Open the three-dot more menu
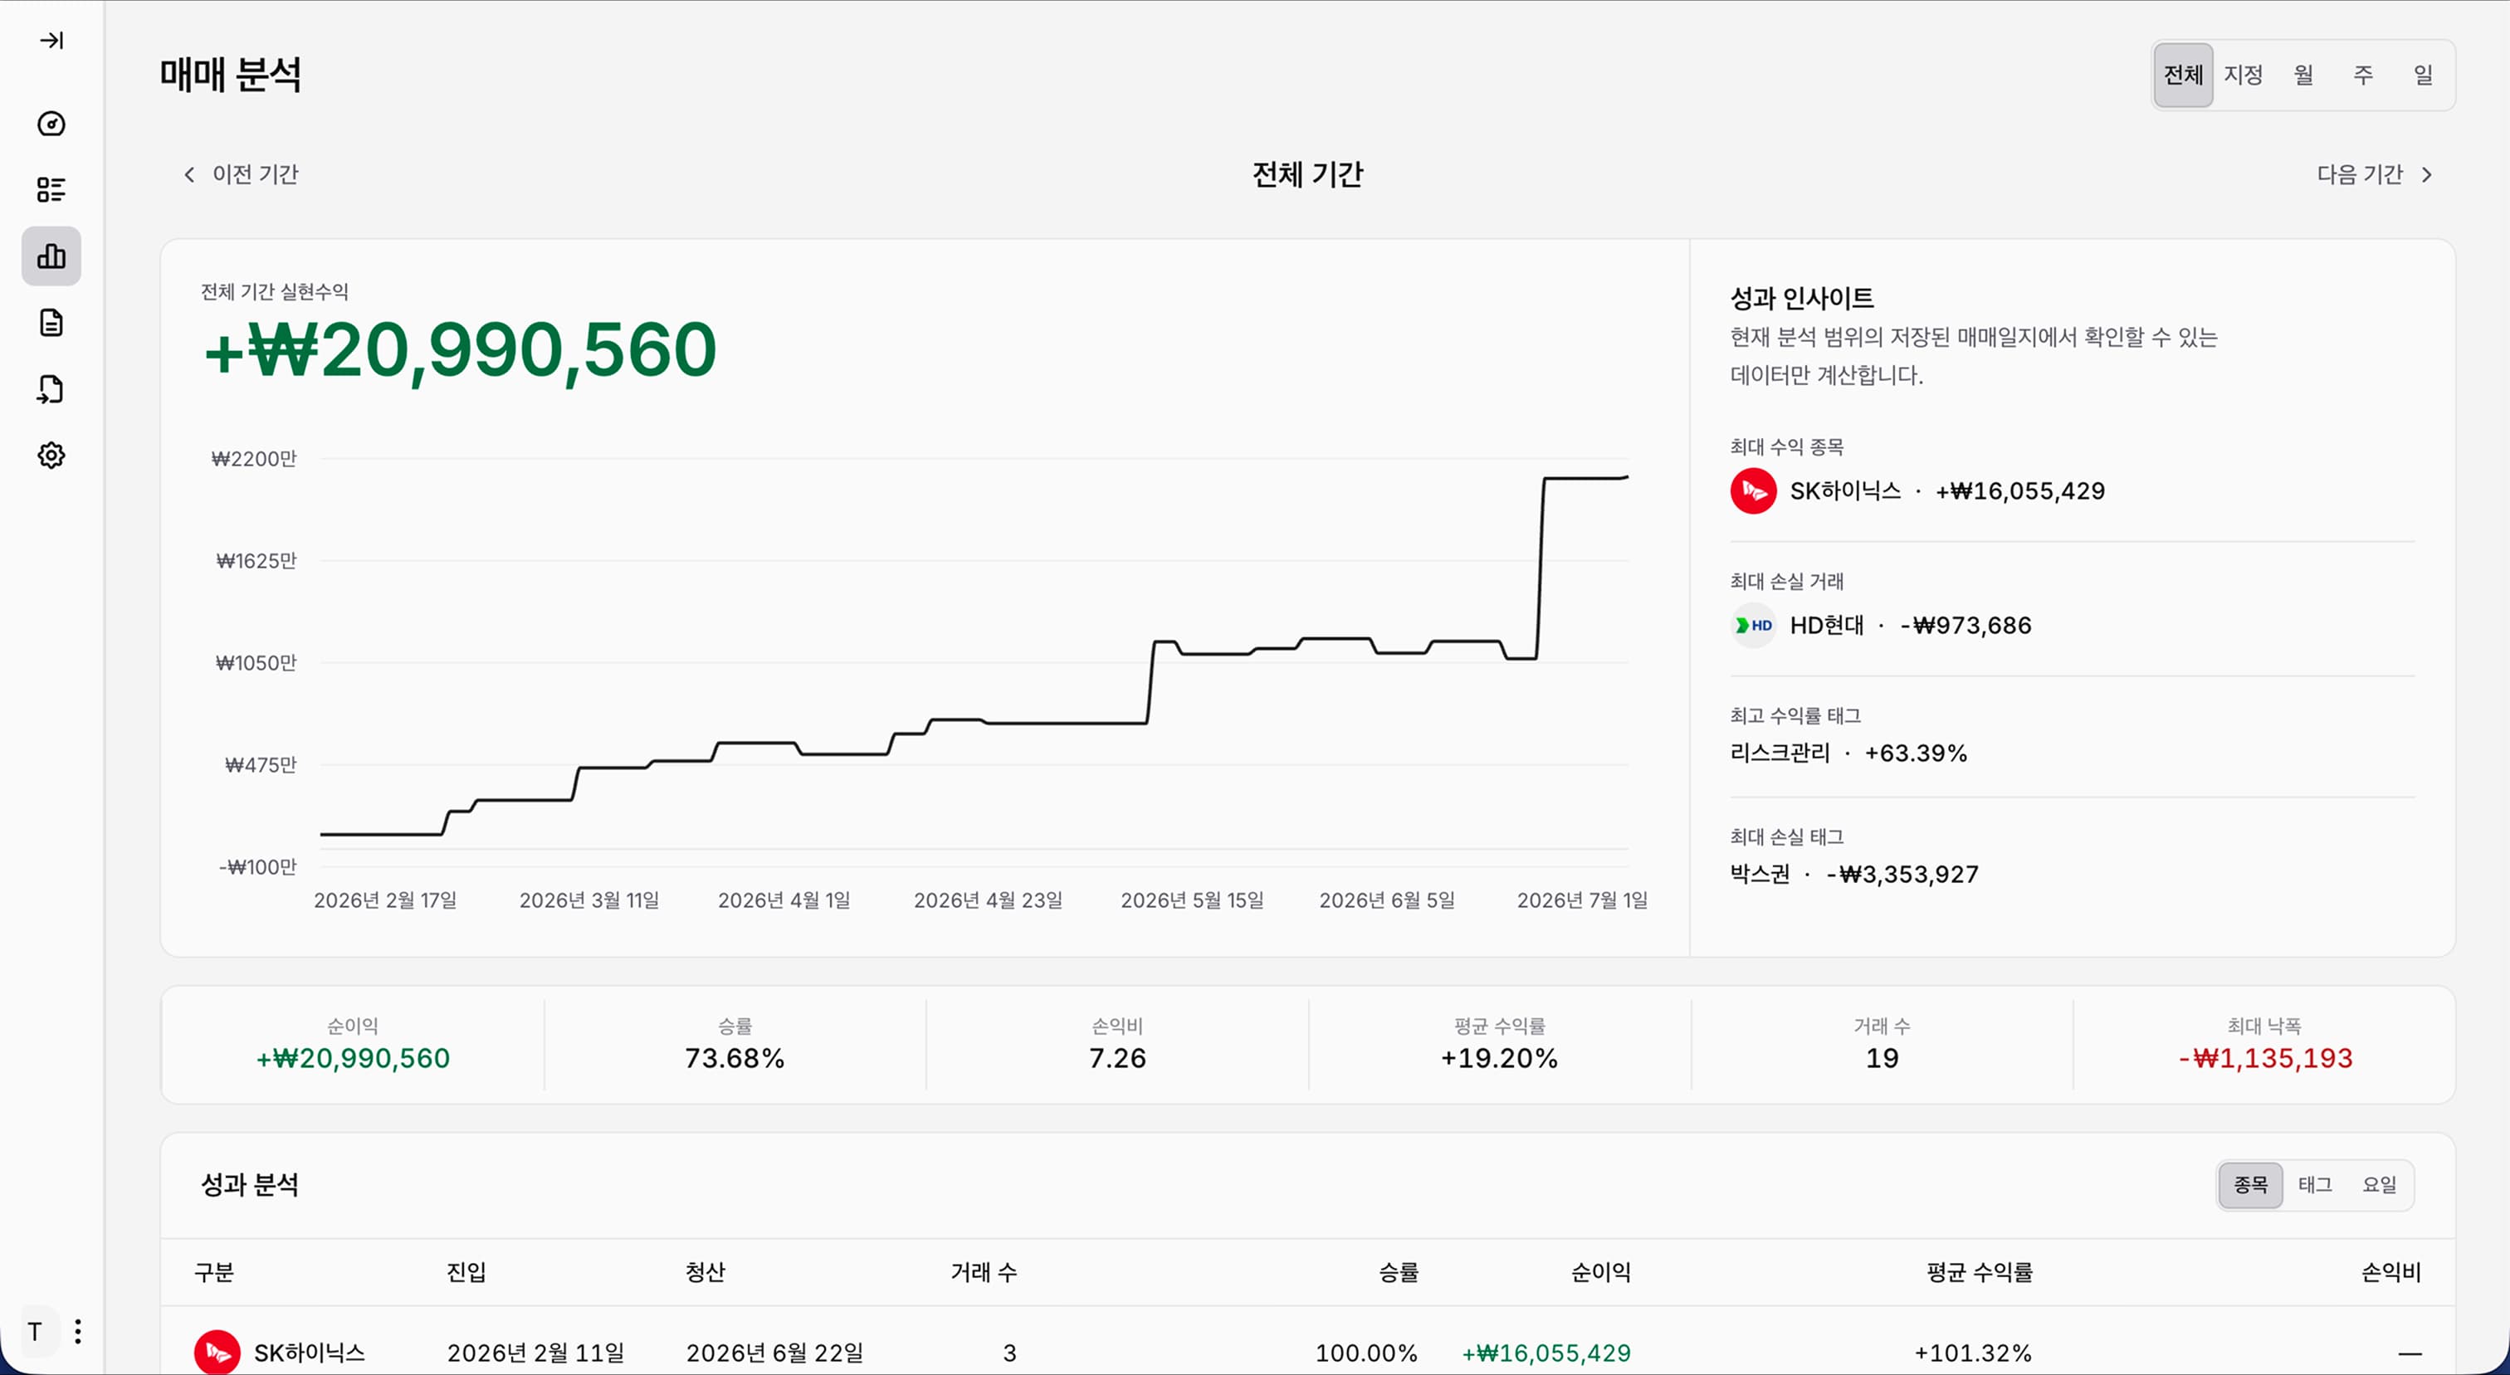The height and width of the screenshot is (1375, 2510). pos(78,1331)
